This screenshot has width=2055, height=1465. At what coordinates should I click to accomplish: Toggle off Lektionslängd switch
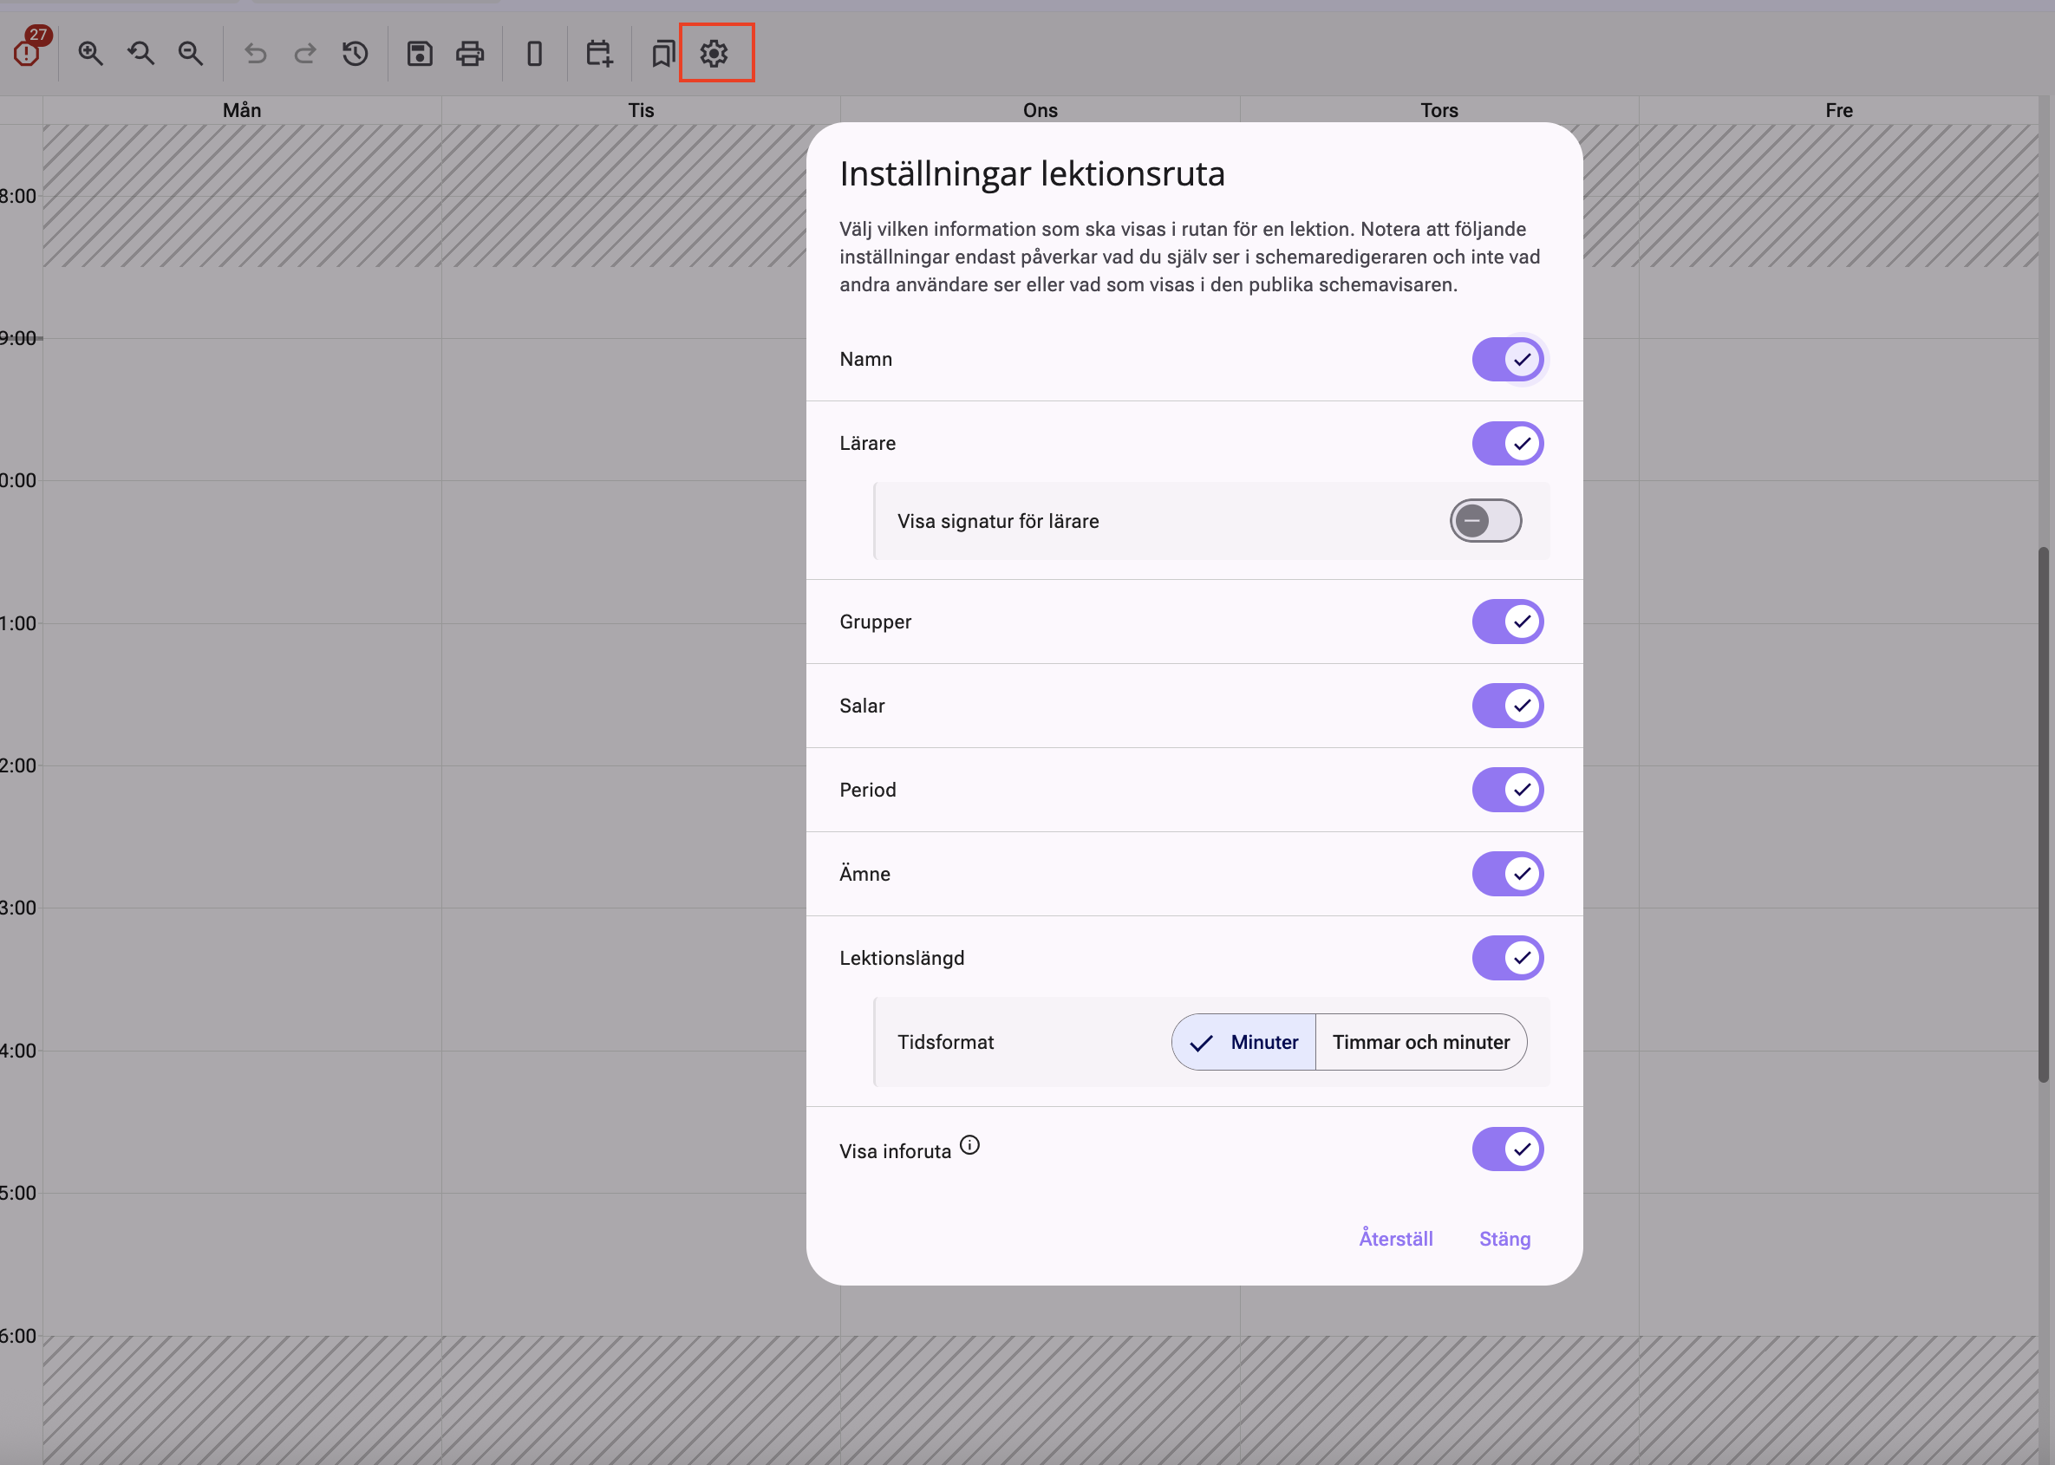click(x=1507, y=957)
